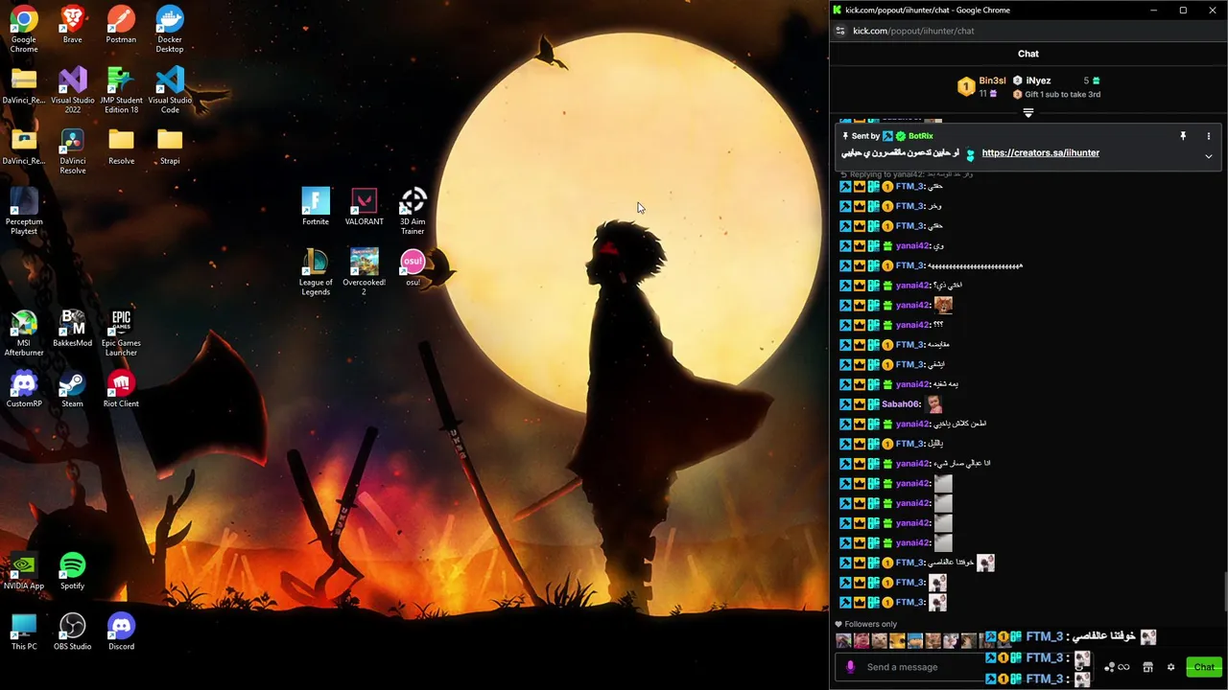
Task: Open the creators.sa/iihunter link in pinned message
Action: 1040,152
